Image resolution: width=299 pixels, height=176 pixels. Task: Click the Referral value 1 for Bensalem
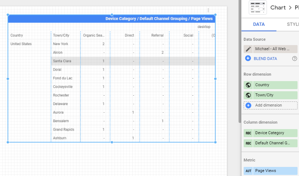[x=162, y=121]
